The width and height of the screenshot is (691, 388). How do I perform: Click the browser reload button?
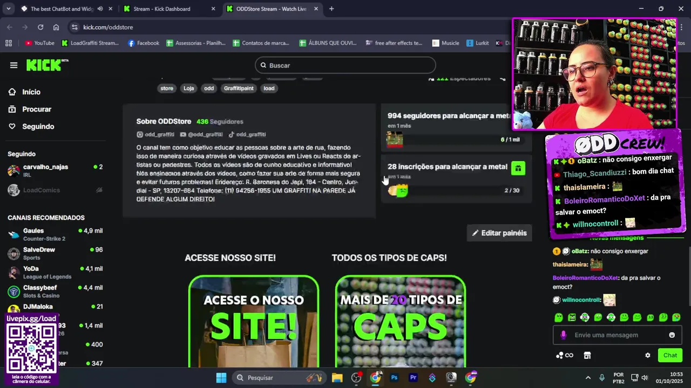(40, 27)
